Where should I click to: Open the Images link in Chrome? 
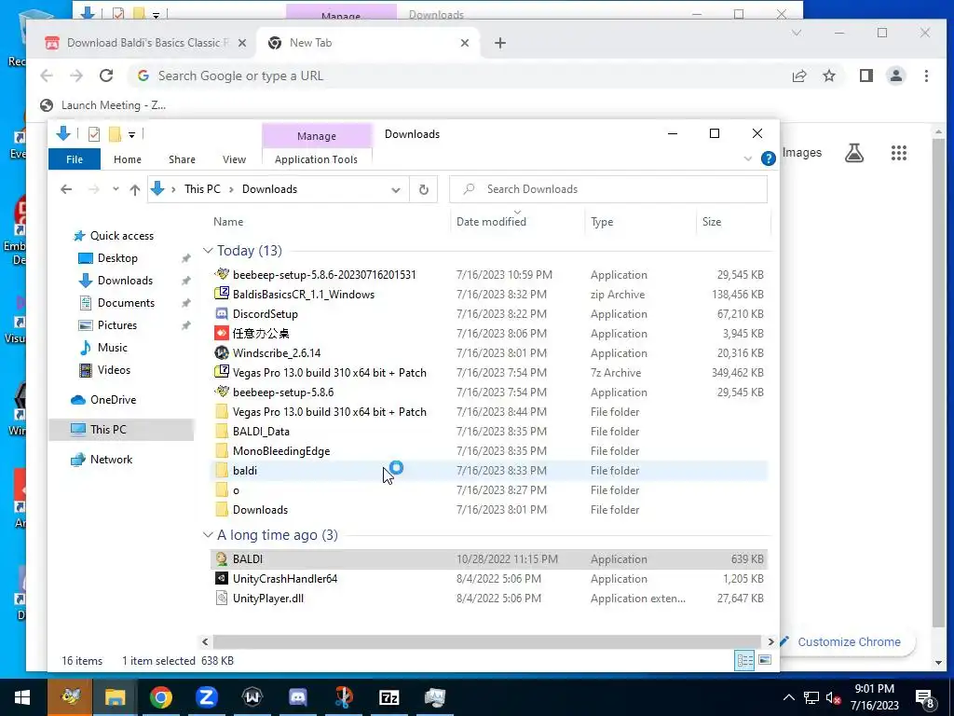[802, 153]
